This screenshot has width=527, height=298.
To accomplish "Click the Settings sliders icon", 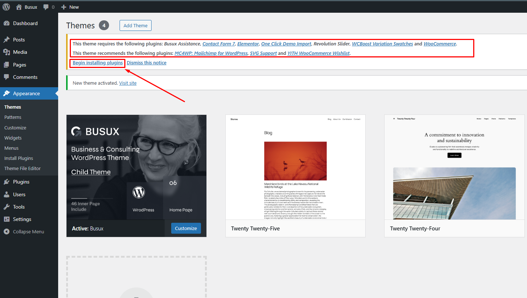I will point(7,219).
